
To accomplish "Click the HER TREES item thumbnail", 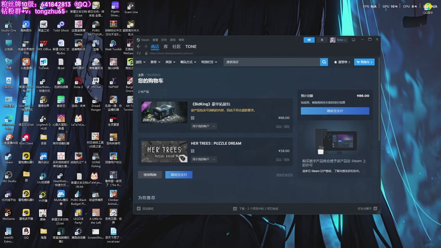I will pyautogui.click(x=164, y=152).
